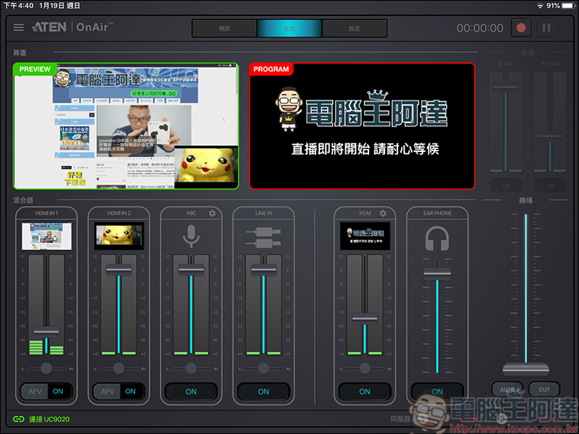This screenshot has height=434, width=579.
Task: Click the PROGRAM monitor window
Action: [362, 126]
